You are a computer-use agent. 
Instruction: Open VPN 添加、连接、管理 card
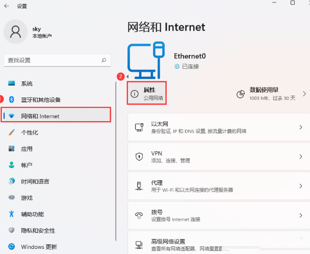pyautogui.click(x=219, y=157)
